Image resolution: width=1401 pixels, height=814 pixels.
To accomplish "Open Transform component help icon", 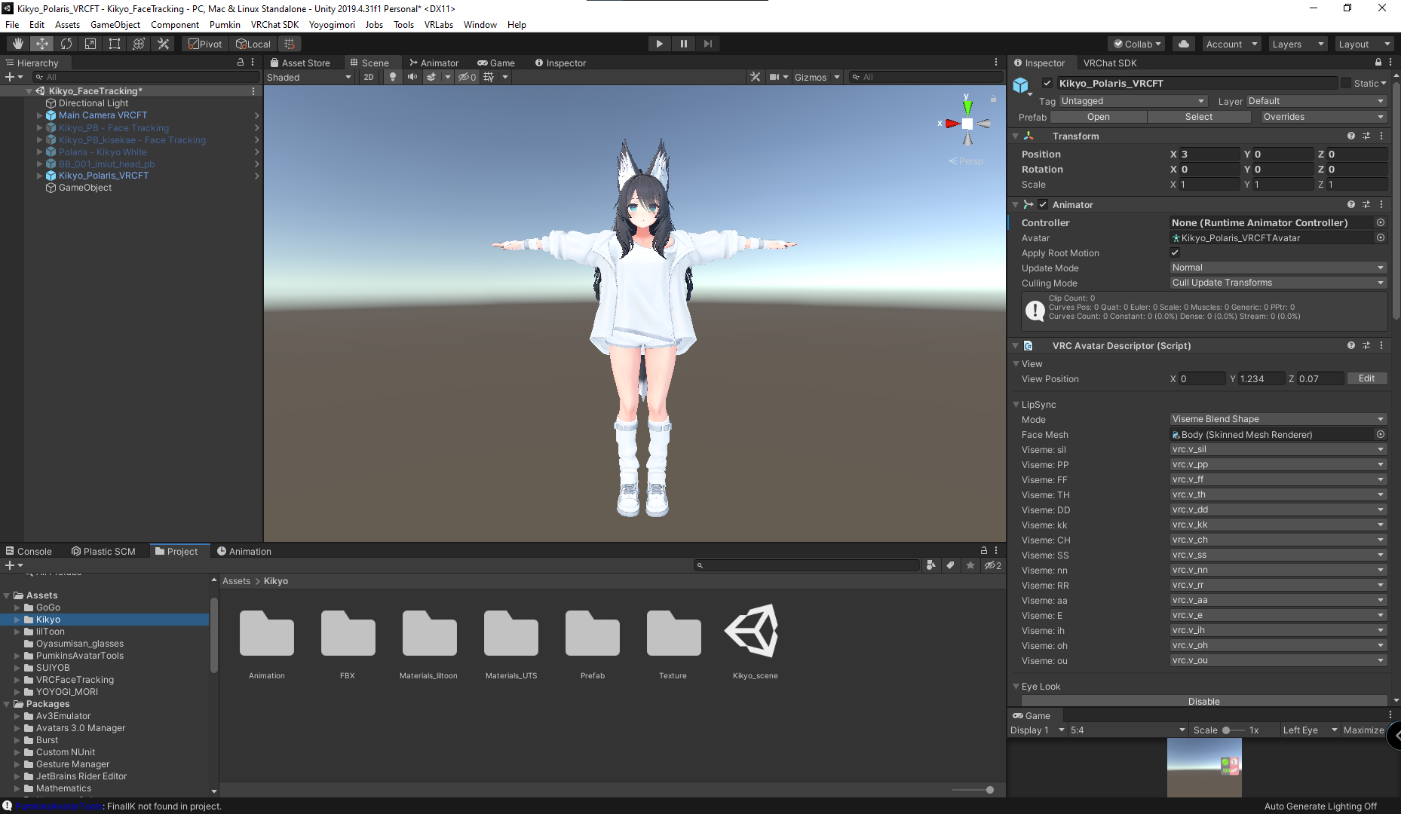I will pos(1351,136).
